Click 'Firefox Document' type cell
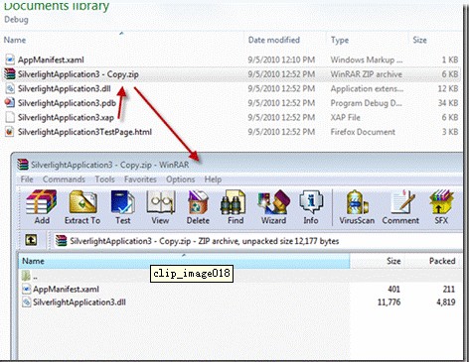Image resolution: width=469 pixels, height=362 pixels. (x=363, y=132)
